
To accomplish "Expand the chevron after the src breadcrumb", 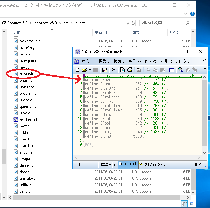I will tap(72, 23).
